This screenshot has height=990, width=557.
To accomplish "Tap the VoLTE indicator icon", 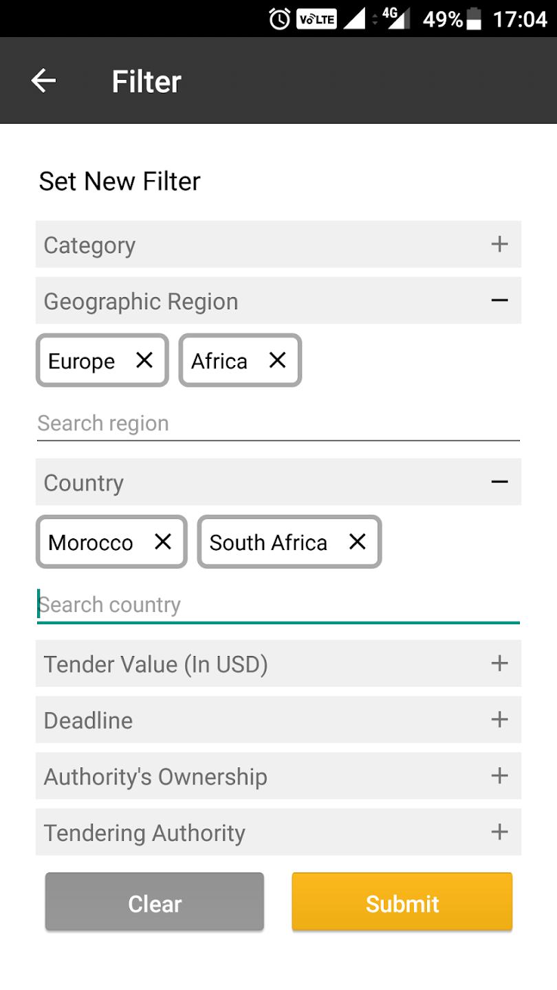I will coord(316,19).
